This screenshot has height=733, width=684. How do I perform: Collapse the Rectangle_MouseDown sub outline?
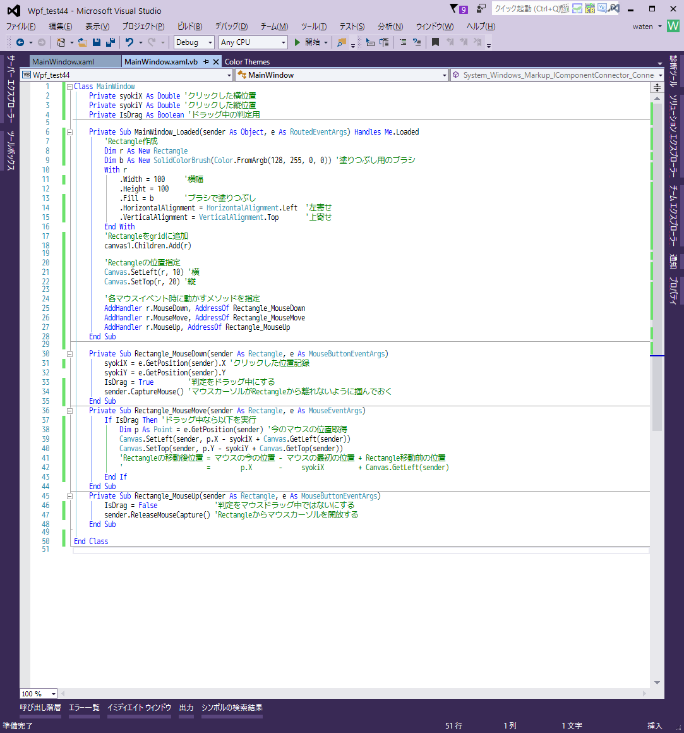click(x=69, y=354)
